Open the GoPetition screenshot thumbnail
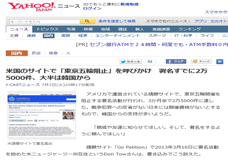 pyautogui.click(x=42, y=115)
